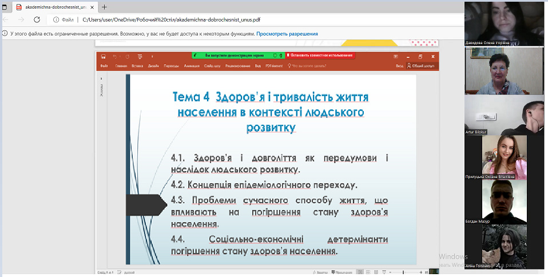Open the Рецензирование ribbon tab
The width and height of the screenshot is (548, 277).
237,66
